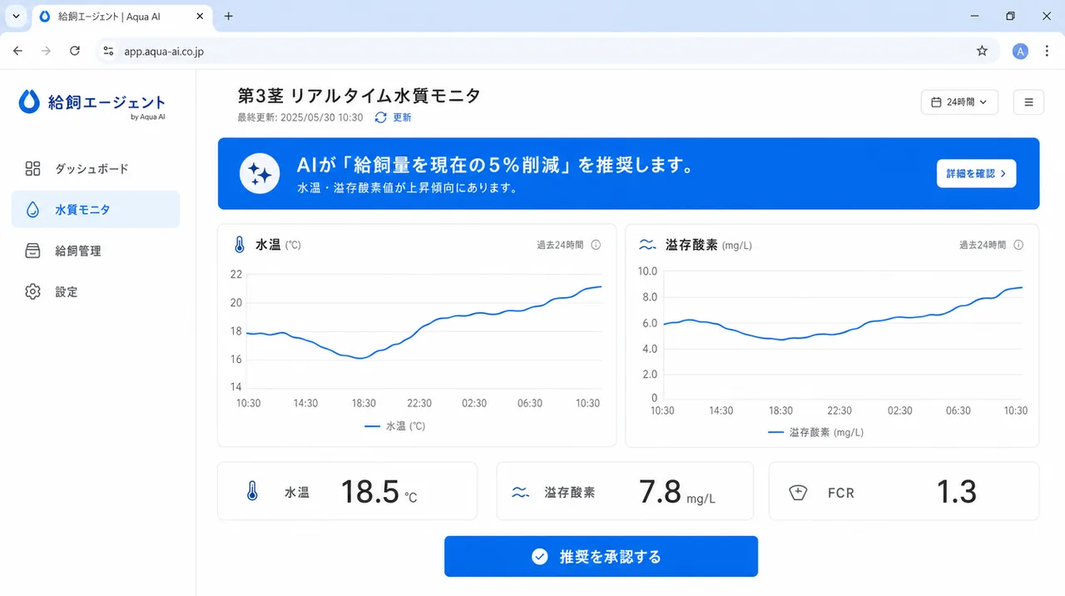Open a new browser tab with plus
Viewport: 1065px width, 596px height.
pos(229,16)
